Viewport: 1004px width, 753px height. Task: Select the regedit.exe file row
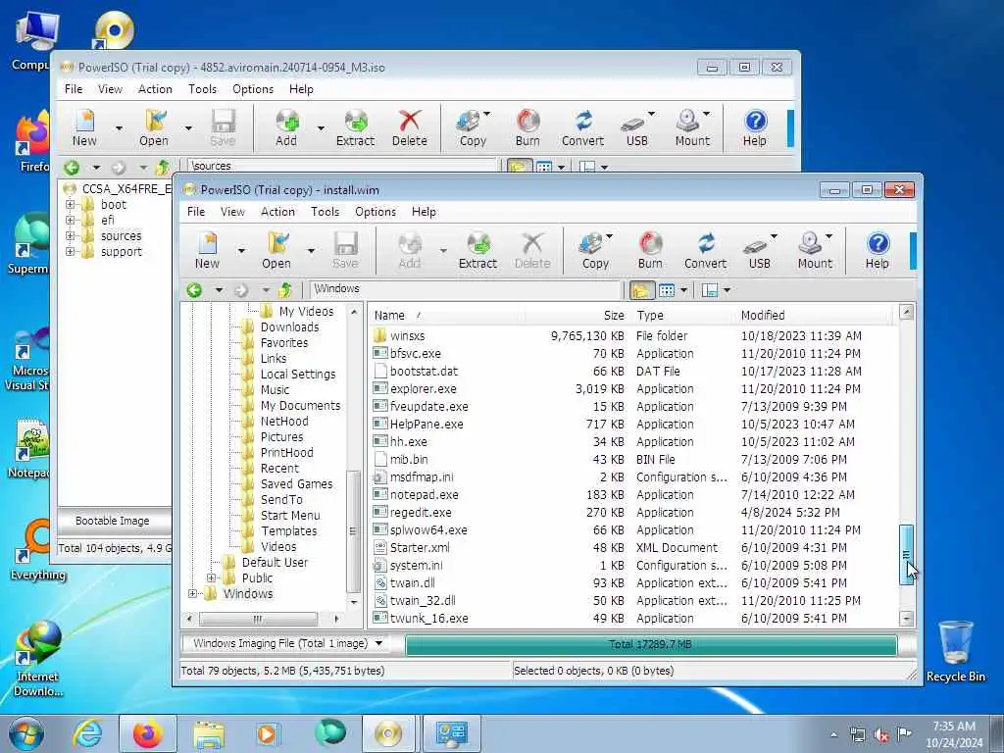[632, 512]
